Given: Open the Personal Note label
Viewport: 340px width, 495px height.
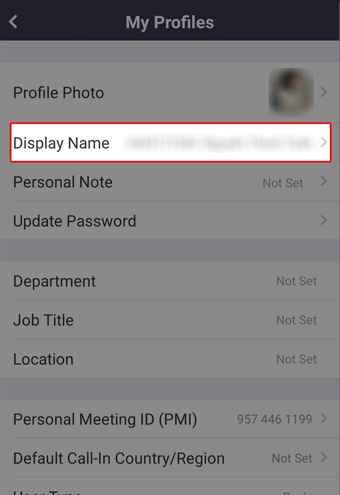Looking at the screenshot, I should [x=63, y=182].
